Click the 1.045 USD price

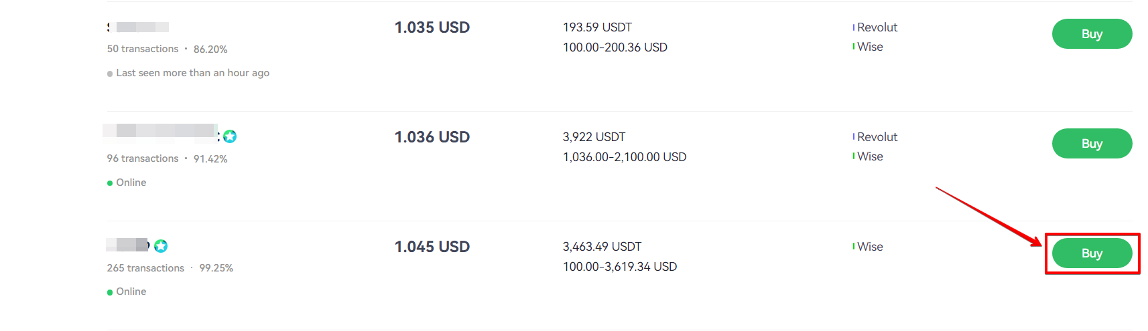pos(432,247)
